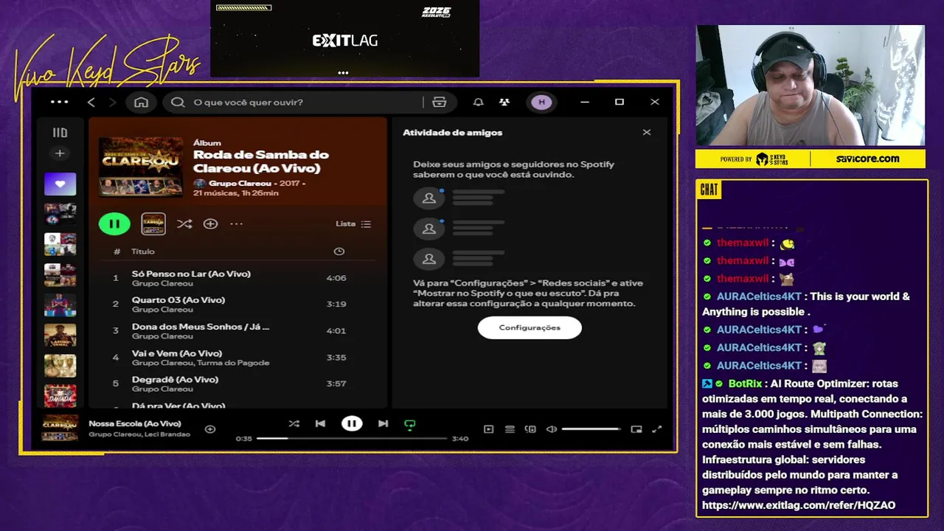The image size is (944, 531).
Task: Close the 'Atividade de amigos' panel
Action: (x=647, y=133)
